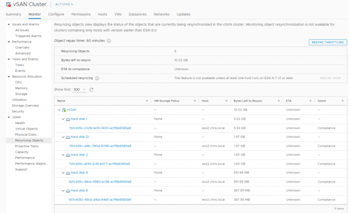Collapse the Performance sidebar section
Viewport: 349px width, 213px height.
[9, 42]
